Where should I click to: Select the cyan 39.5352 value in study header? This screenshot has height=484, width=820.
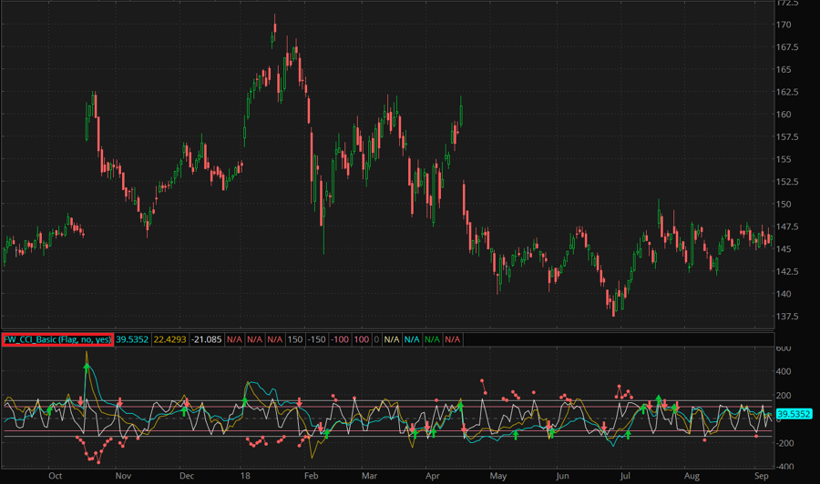tap(133, 339)
